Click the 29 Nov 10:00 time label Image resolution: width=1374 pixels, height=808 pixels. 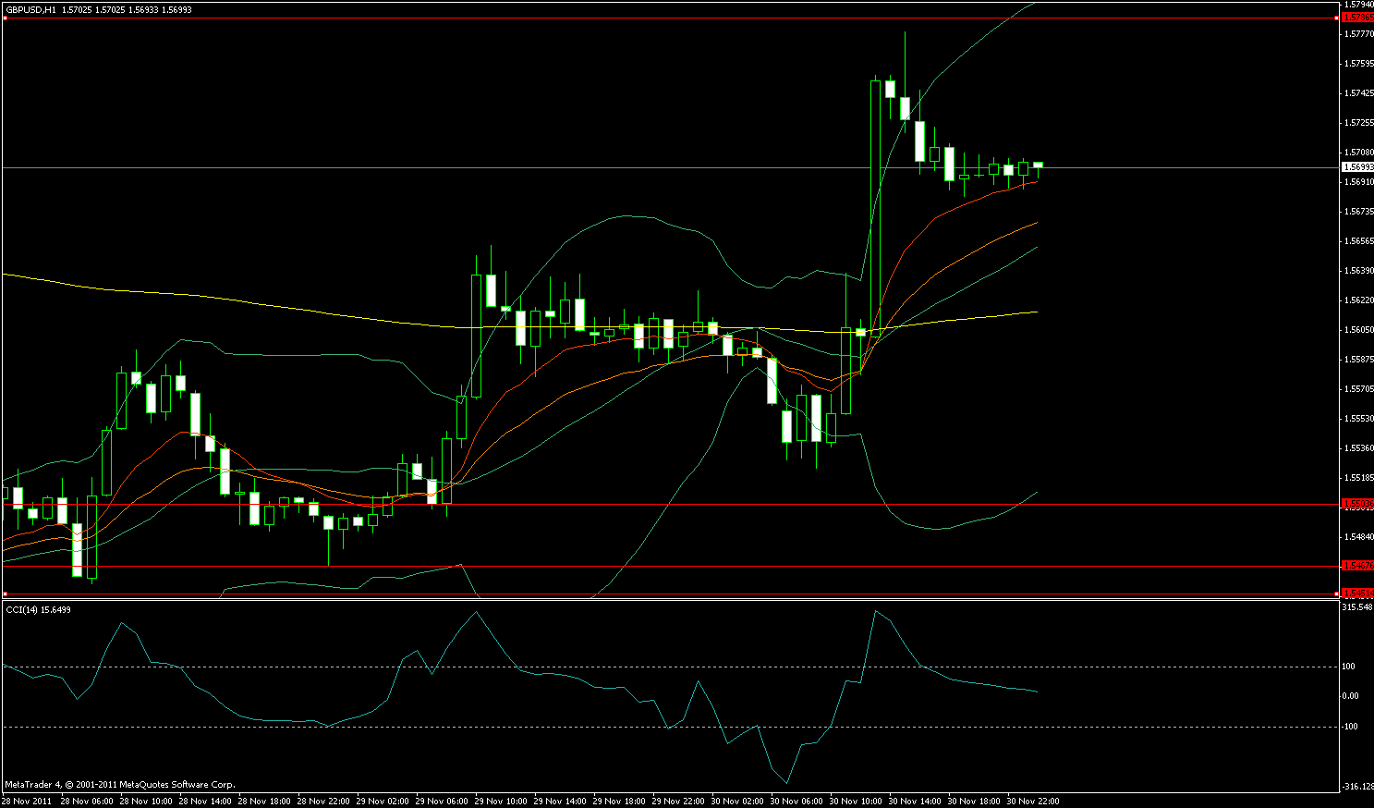click(504, 801)
